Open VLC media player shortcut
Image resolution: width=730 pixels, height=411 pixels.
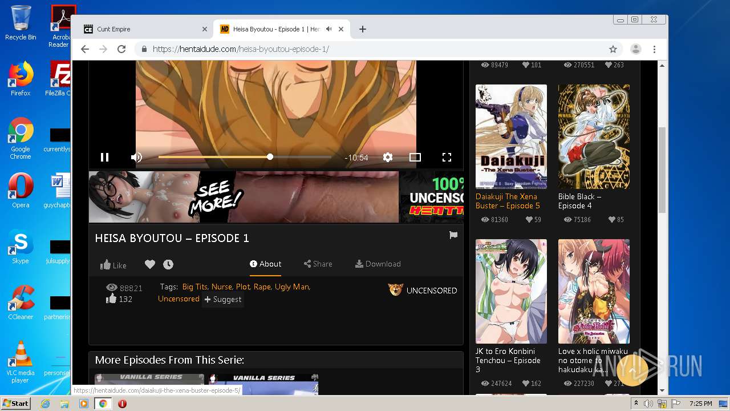[x=21, y=362]
